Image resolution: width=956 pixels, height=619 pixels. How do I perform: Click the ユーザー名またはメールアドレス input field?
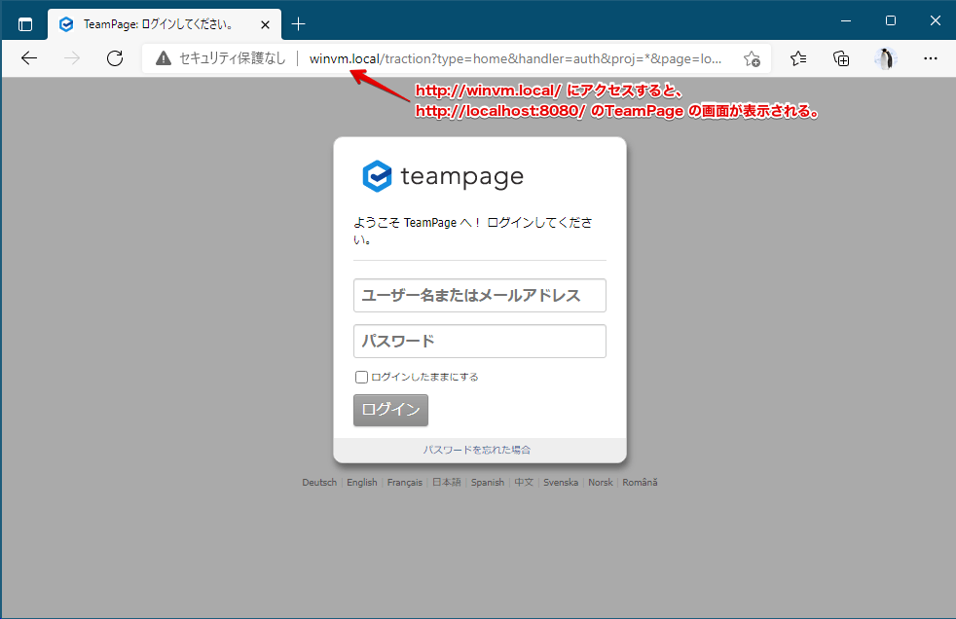point(479,296)
